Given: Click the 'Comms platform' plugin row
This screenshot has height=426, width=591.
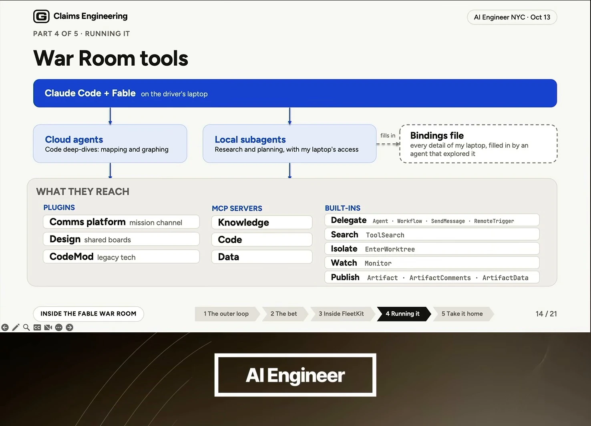Looking at the screenshot, I should click(x=121, y=222).
